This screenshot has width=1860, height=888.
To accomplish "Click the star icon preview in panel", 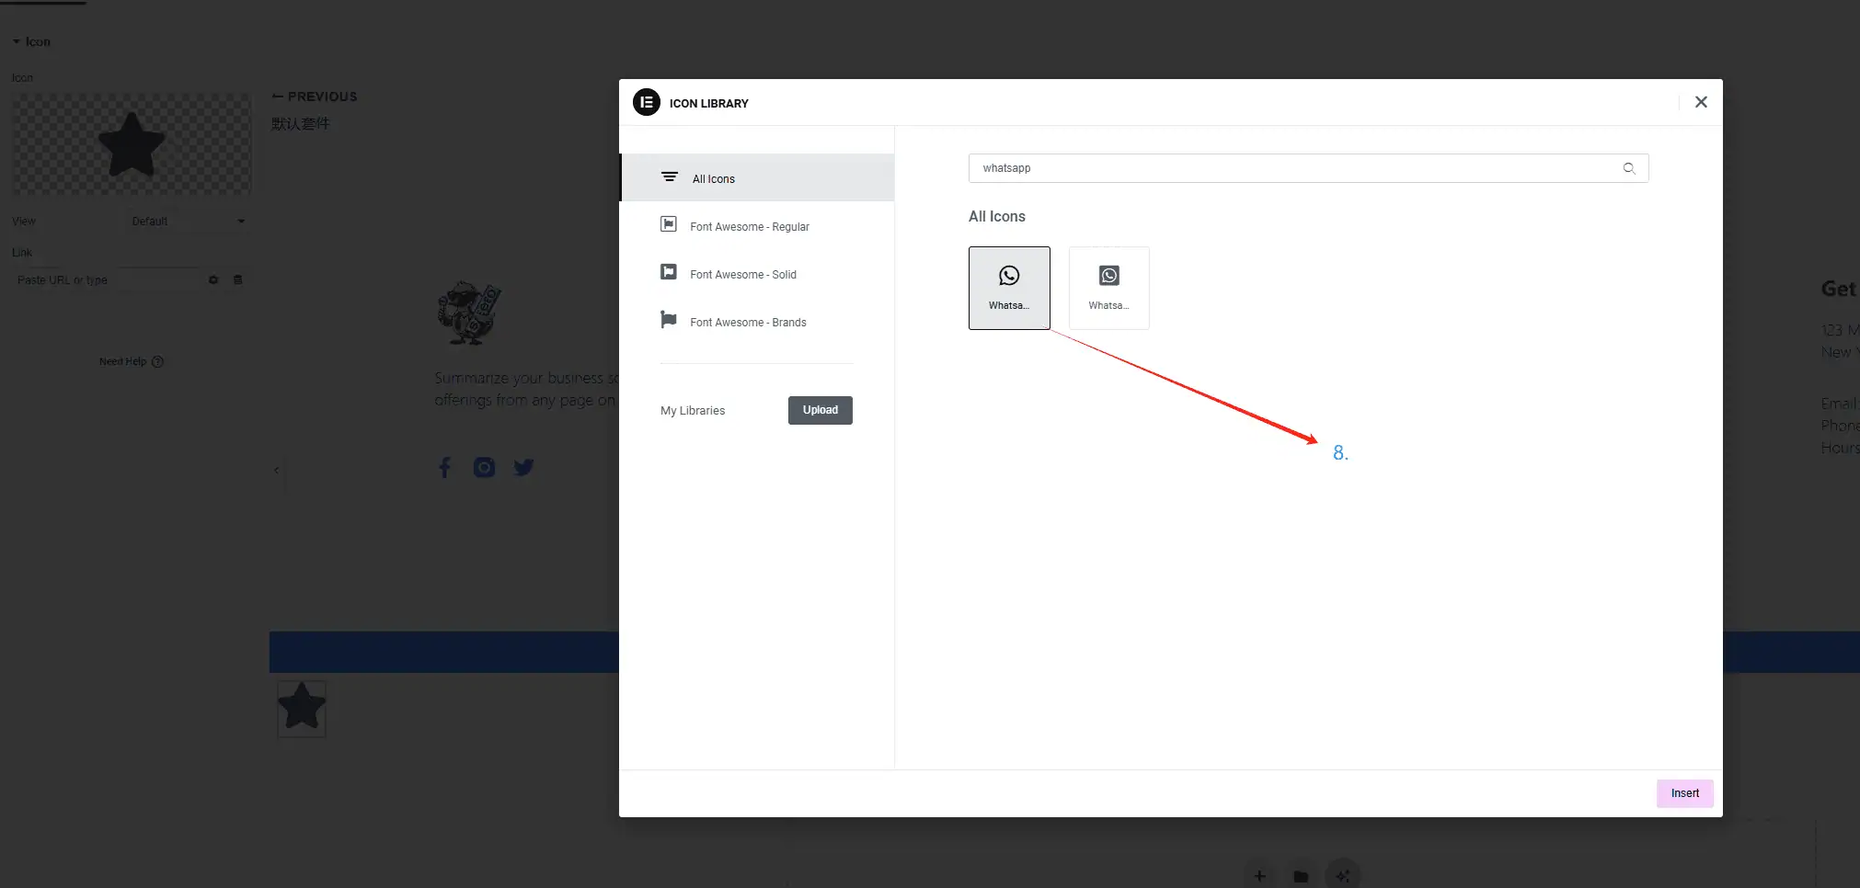I will pos(132,143).
